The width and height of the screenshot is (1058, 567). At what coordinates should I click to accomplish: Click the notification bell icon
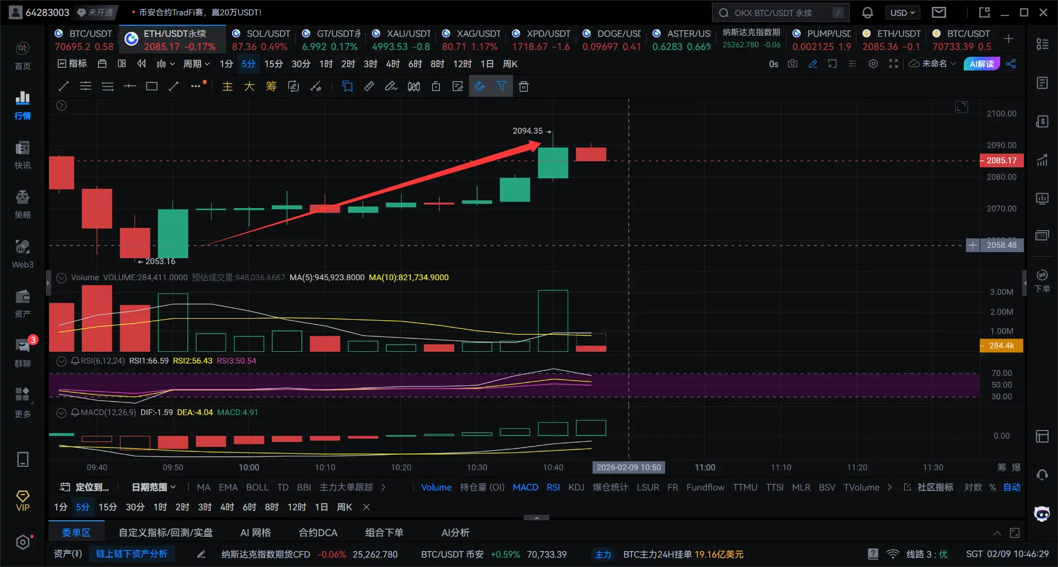(x=867, y=13)
